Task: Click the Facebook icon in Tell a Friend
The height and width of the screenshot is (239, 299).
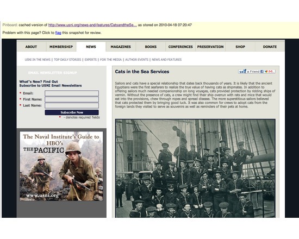Action: tap(262, 72)
